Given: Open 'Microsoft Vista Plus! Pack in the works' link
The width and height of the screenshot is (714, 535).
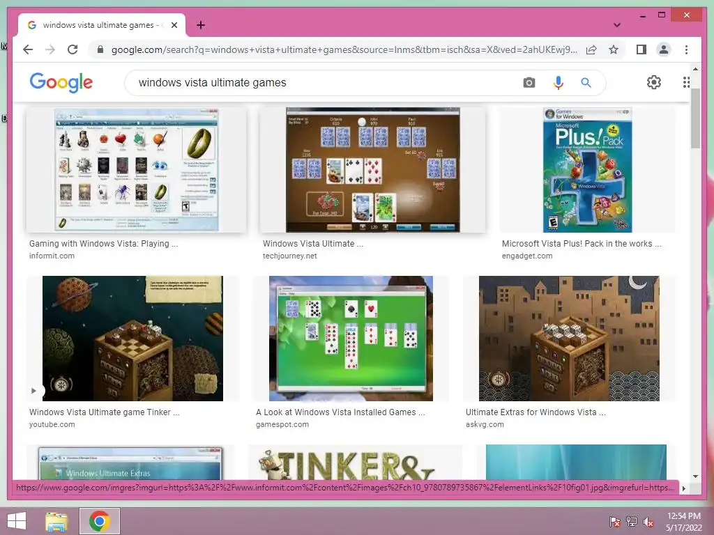Looking at the screenshot, I should click(582, 244).
